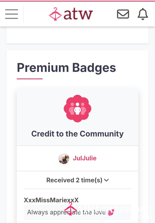Screen dimensions: 155x223
Task: Collapse the chevron beside Received 2 time(s)
Action: [x=106, y=180]
